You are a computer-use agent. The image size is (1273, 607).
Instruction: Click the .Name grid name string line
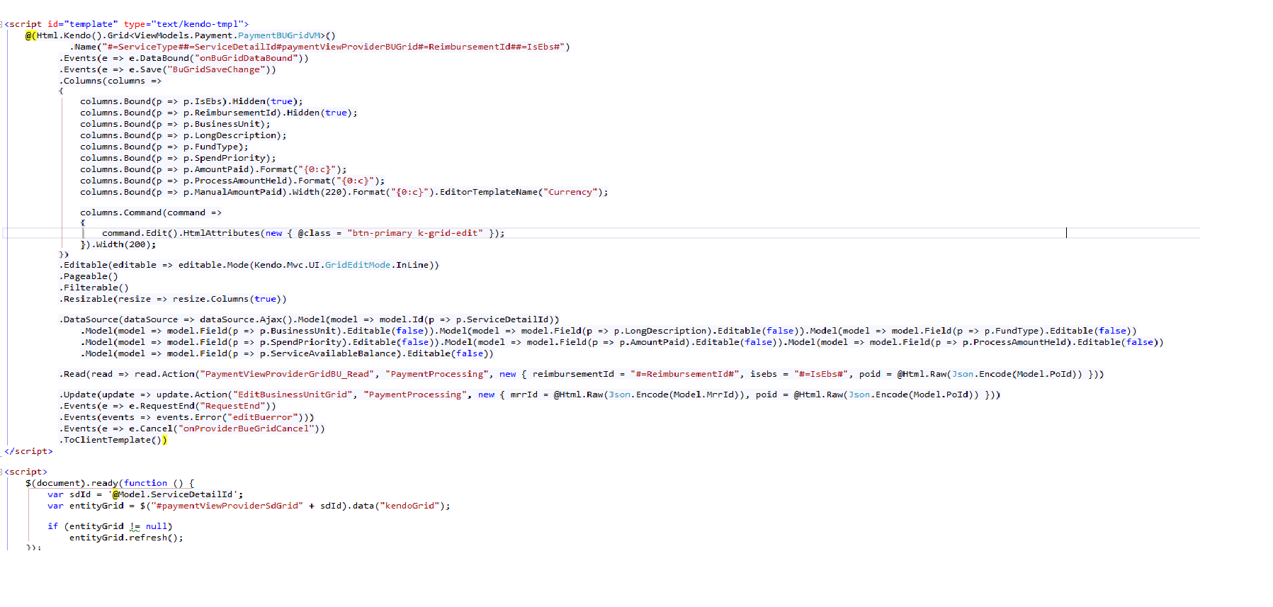[x=320, y=47]
